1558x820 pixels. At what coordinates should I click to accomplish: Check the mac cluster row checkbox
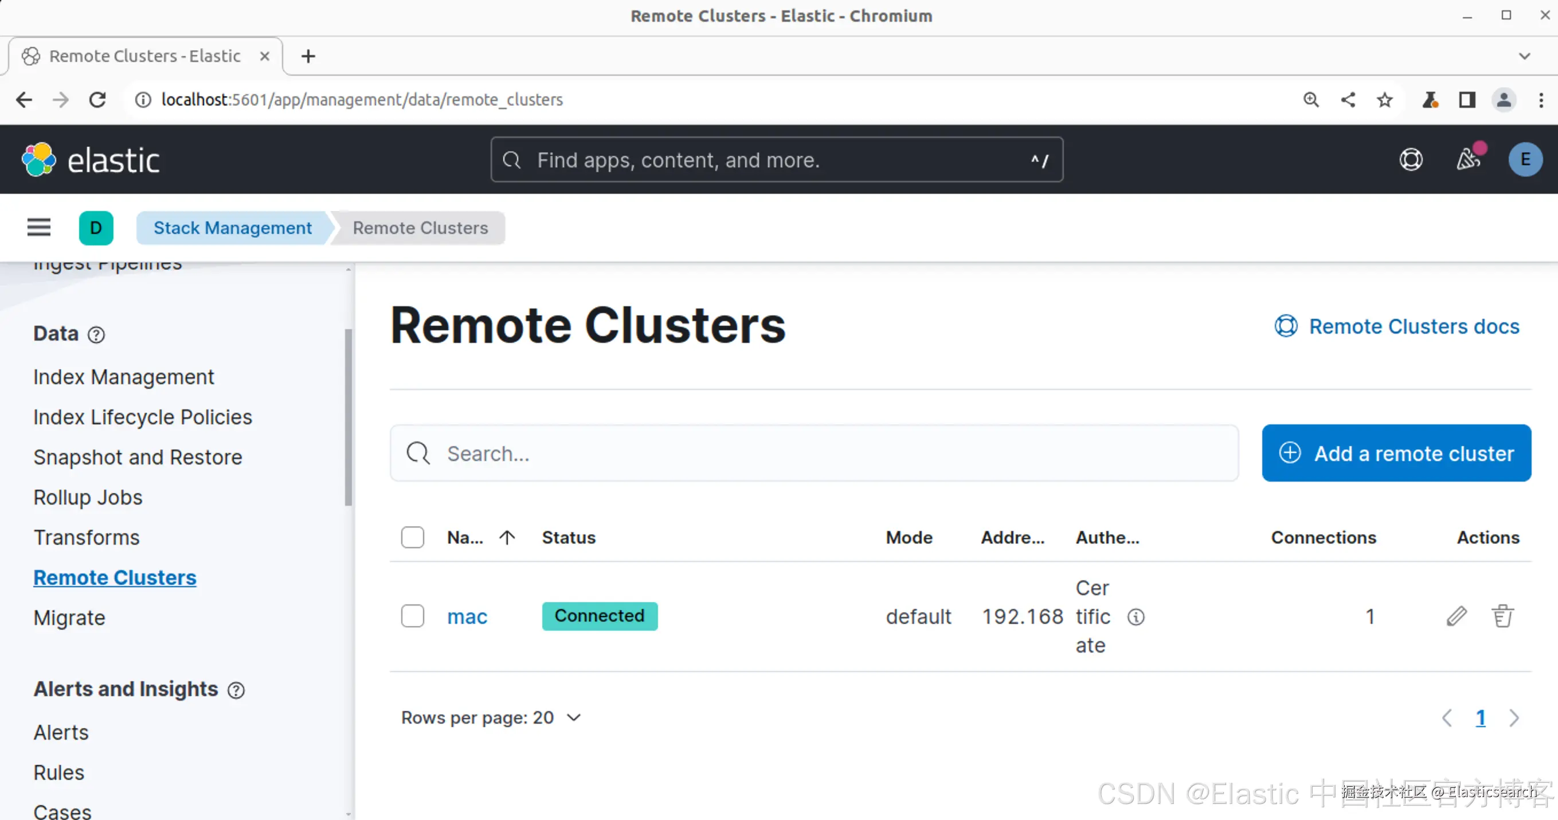[413, 616]
